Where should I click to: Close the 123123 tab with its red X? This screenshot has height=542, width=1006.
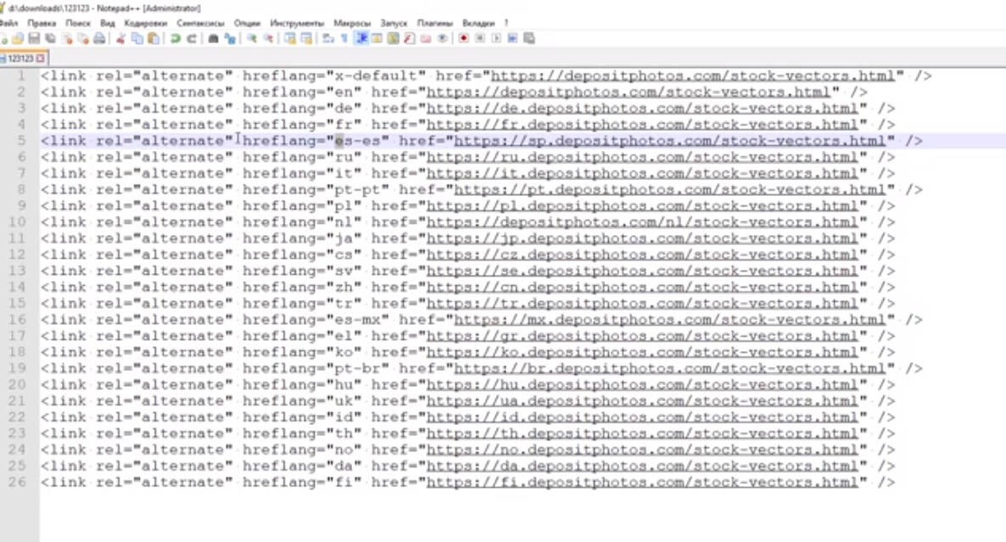click(x=41, y=59)
